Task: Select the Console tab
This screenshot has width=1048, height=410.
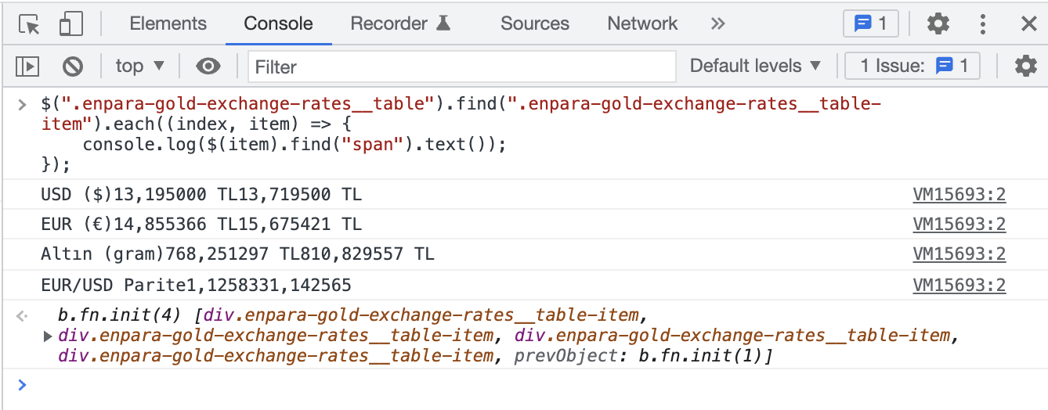Action: click(278, 23)
